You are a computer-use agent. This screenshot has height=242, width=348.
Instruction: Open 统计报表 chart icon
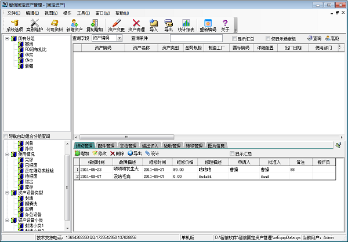(x=186, y=23)
